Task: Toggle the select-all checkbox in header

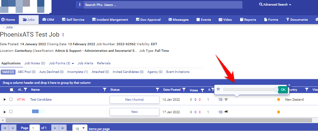Action: pos(12,90)
